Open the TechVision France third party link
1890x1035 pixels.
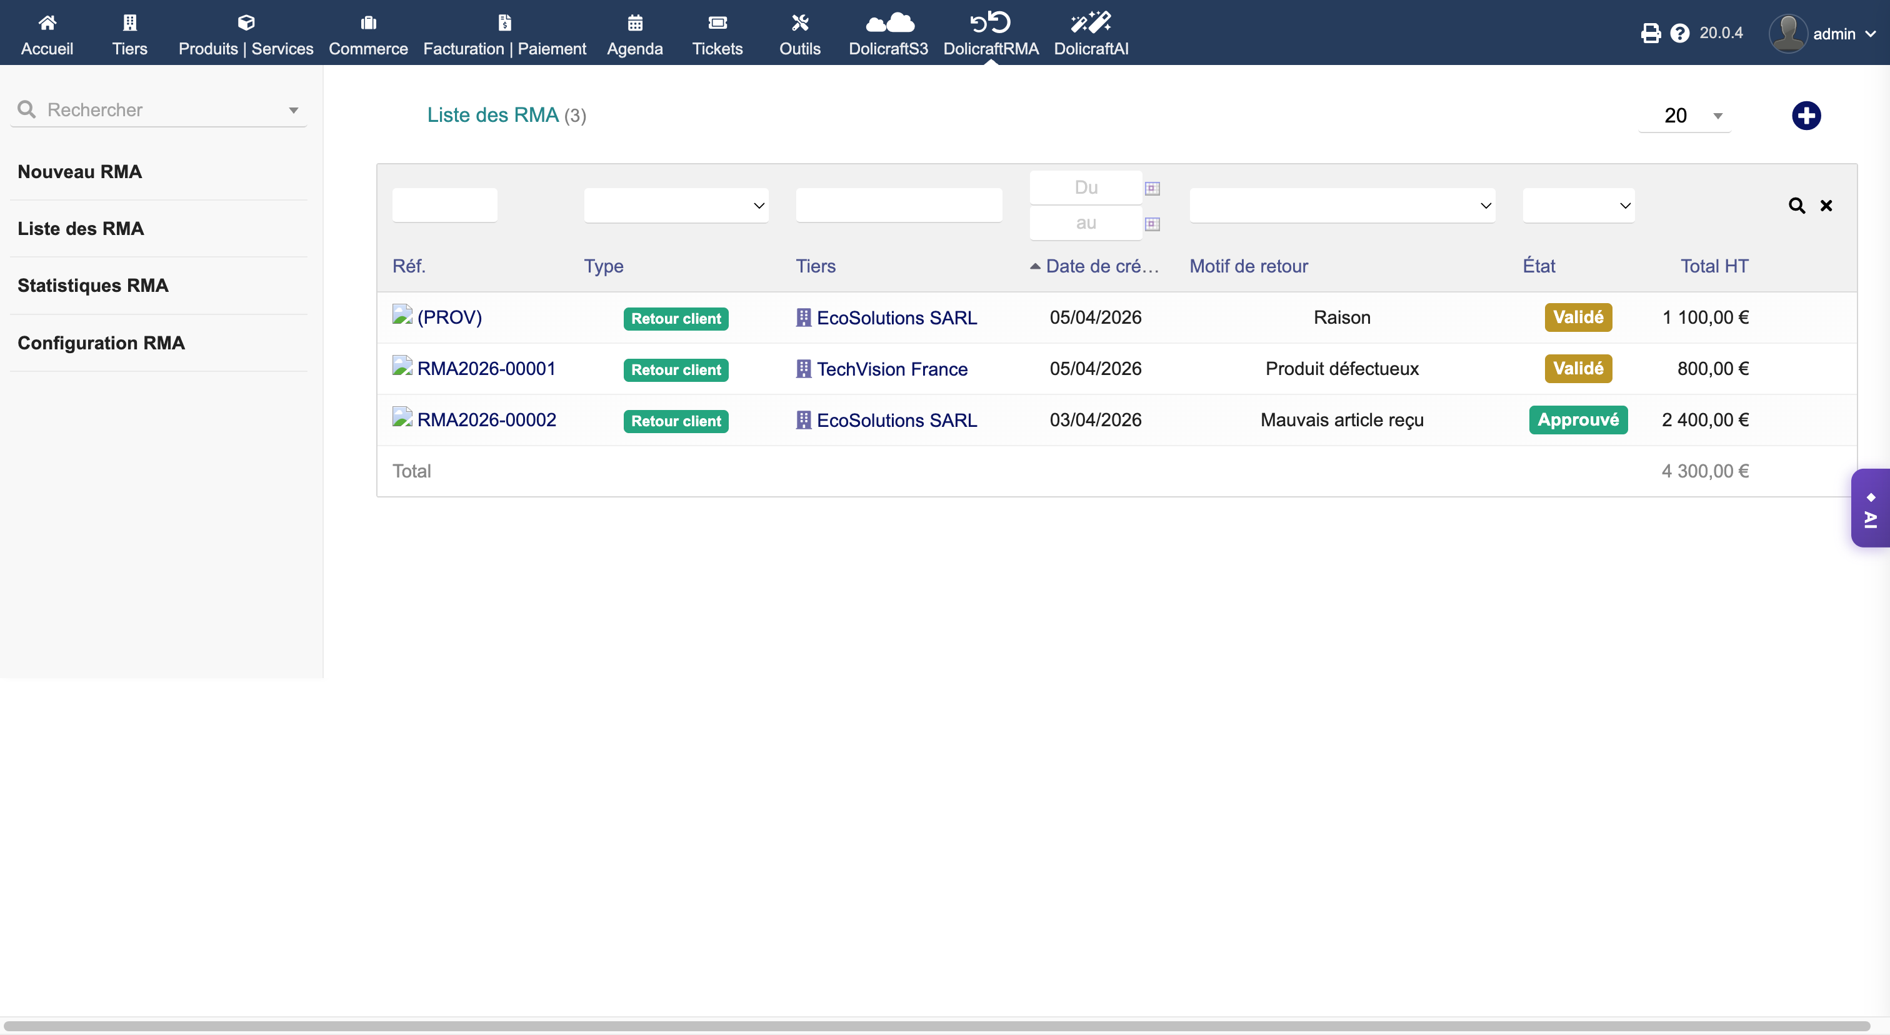(891, 369)
